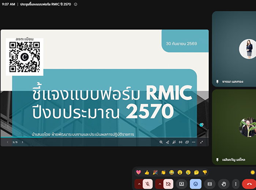Click the ลงทะเบียน label above QR
This screenshot has height=190, width=256.
(25, 39)
